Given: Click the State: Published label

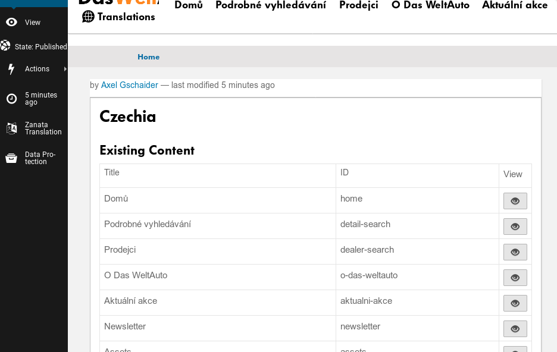Looking at the screenshot, I should pyautogui.click(x=41, y=46).
